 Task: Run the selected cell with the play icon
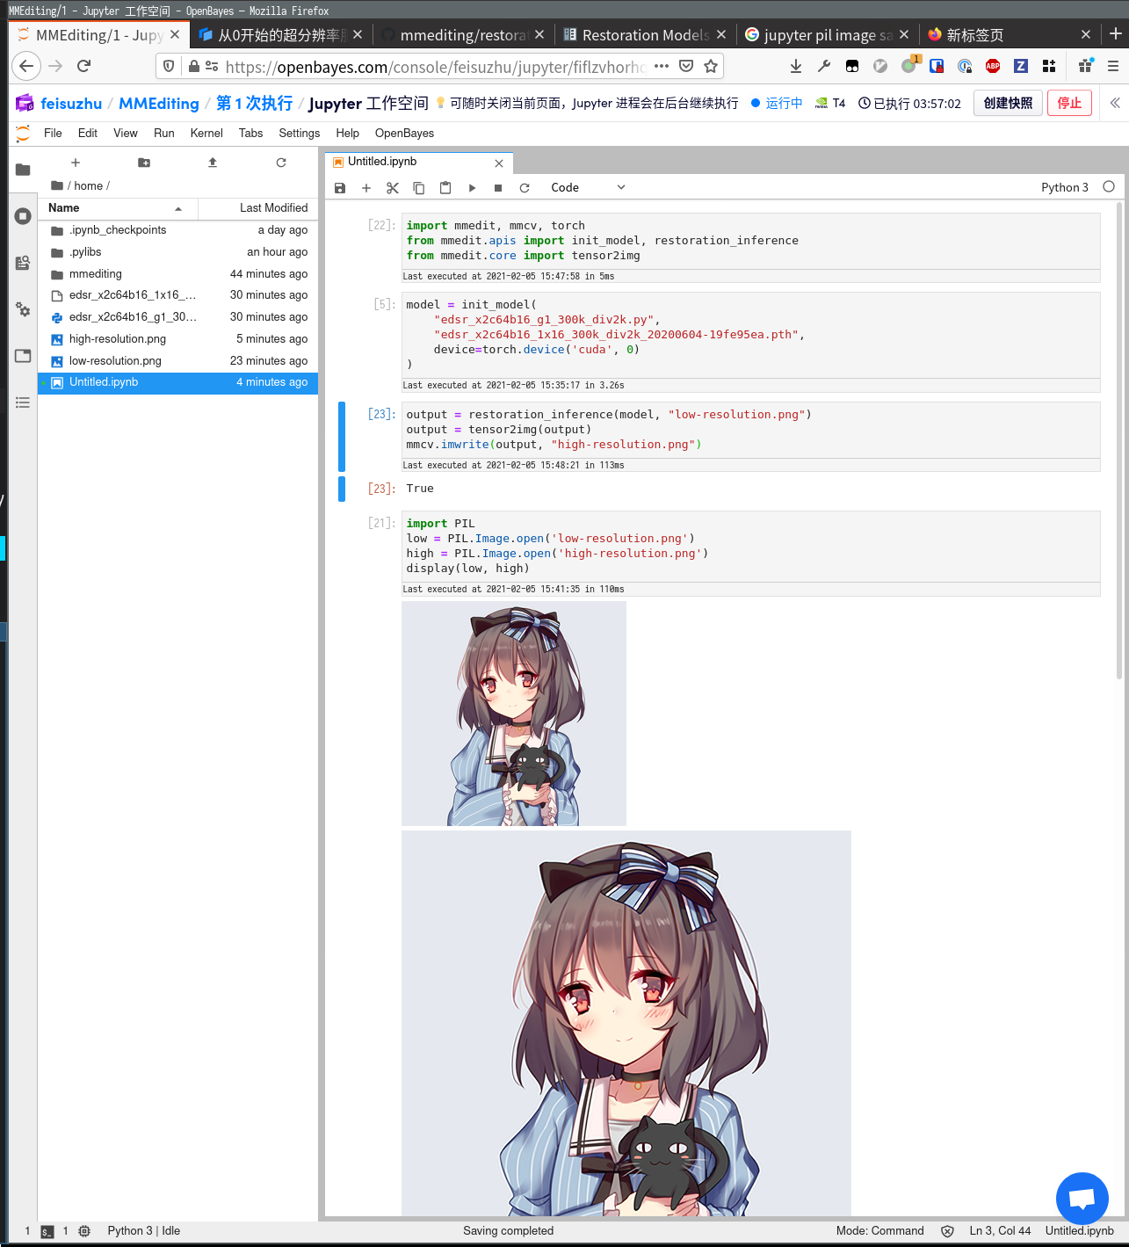(472, 188)
